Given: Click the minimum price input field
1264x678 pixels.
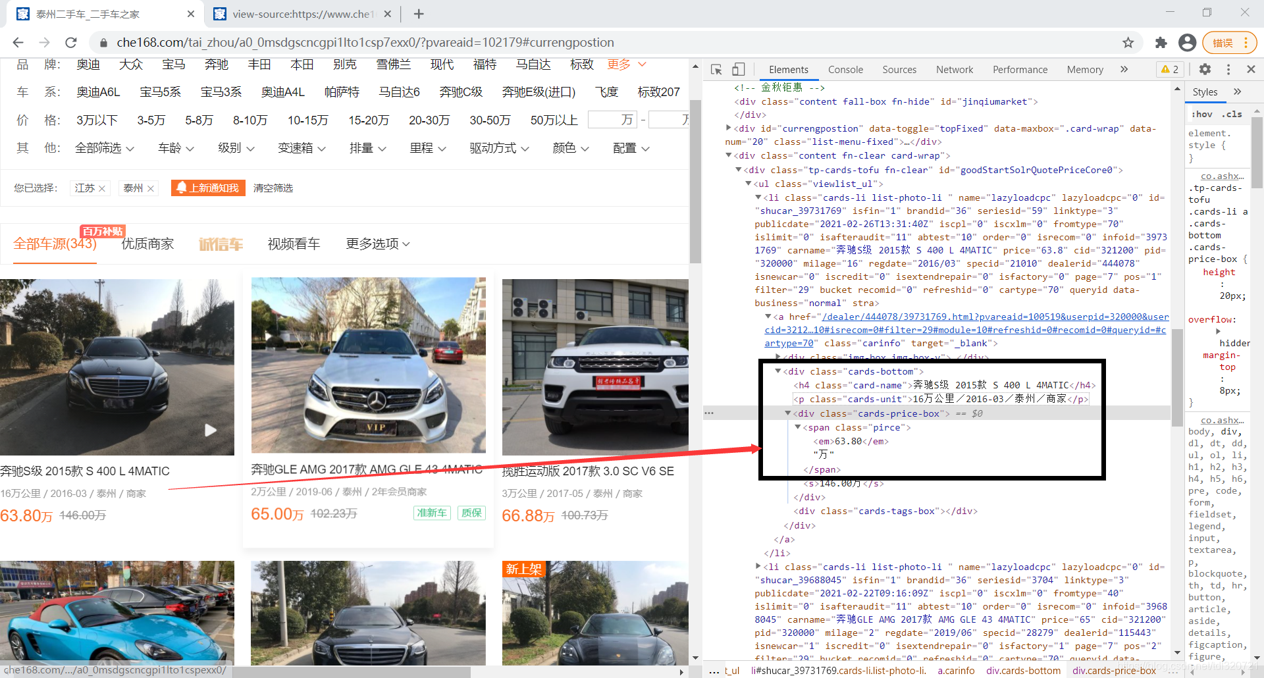Looking at the screenshot, I should (x=612, y=119).
